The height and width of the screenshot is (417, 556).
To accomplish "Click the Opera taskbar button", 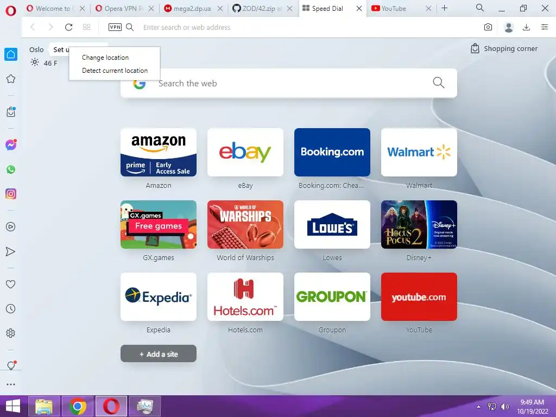I will click(x=111, y=406).
